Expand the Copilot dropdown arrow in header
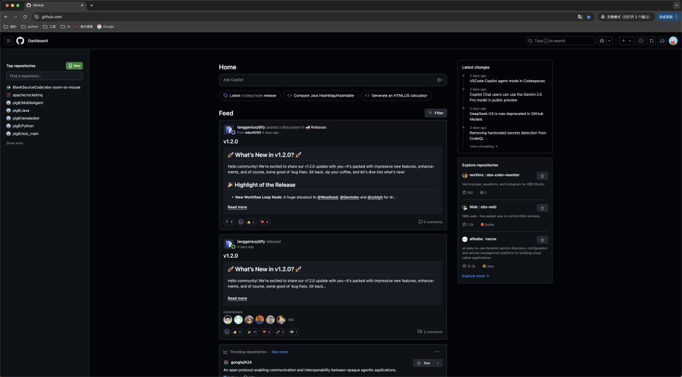Screen dimensions: 682x377 pos(609,41)
